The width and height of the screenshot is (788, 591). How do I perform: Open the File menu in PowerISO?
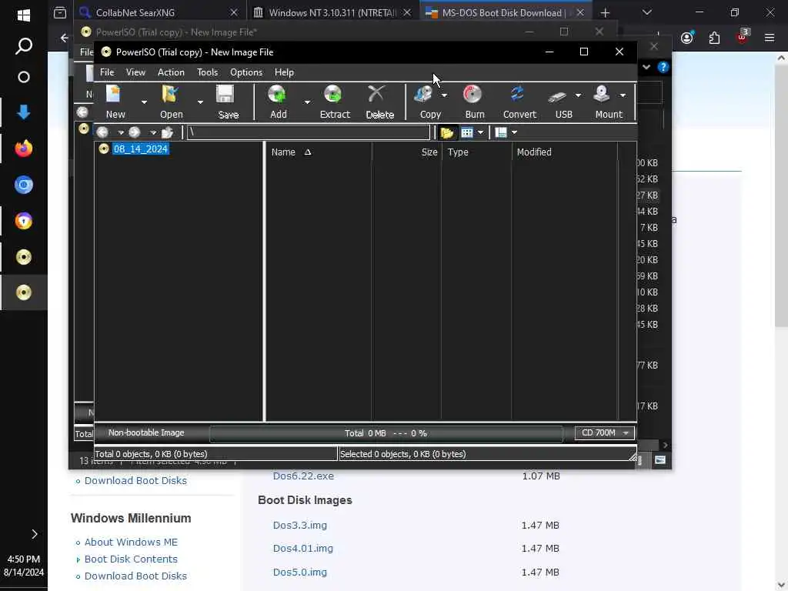click(x=106, y=72)
